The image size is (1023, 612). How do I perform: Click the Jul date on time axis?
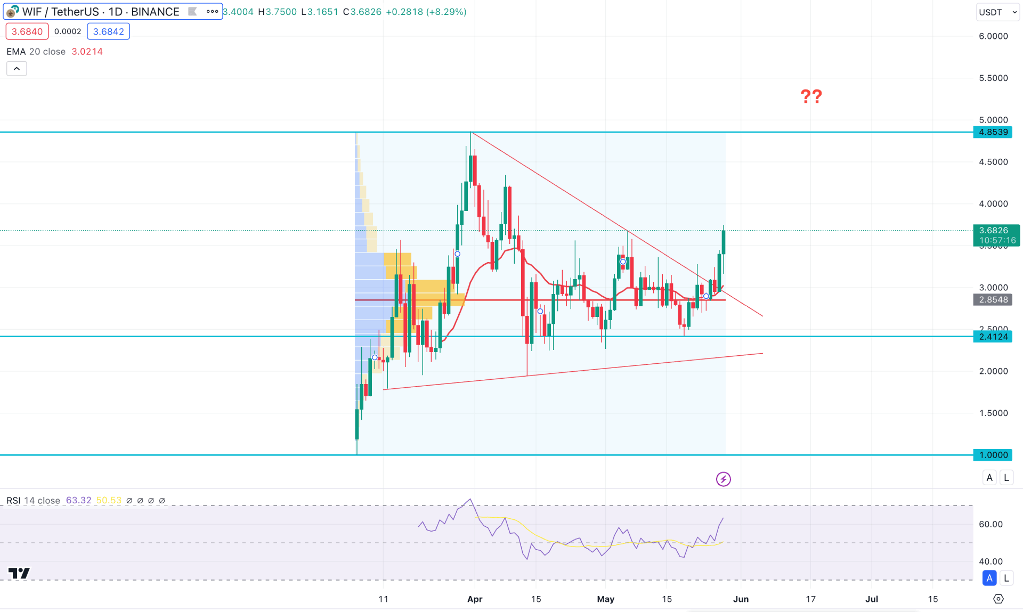point(872,599)
